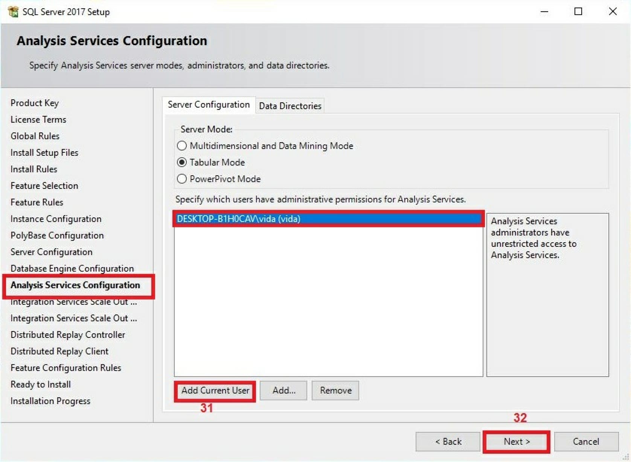This screenshot has width=631, height=462.
Task: Click the Global Rules step
Action: tap(35, 136)
